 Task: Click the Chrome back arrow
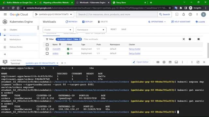[x=3, y=8]
